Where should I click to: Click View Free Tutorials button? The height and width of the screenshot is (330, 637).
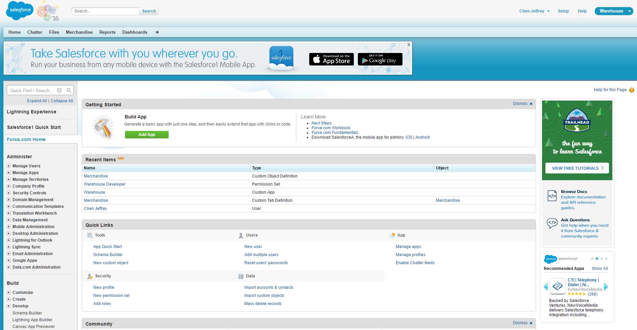(577, 168)
